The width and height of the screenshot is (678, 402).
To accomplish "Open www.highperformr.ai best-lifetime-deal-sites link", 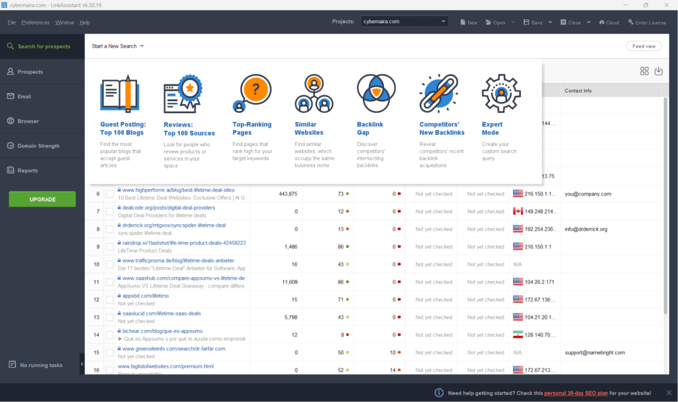I will (x=178, y=190).
